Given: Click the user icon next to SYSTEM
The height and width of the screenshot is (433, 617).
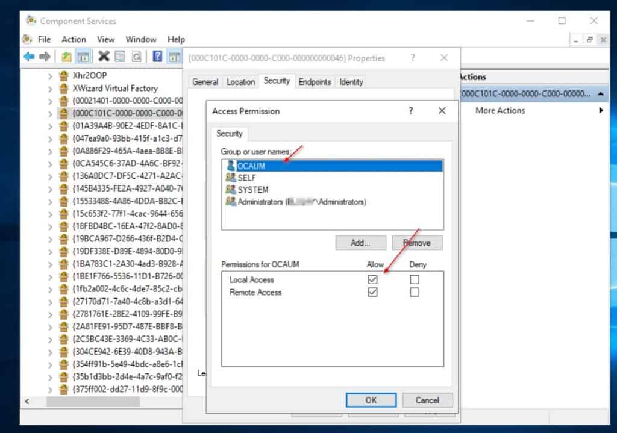Looking at the screenshot, I should (x=231, y=189).
